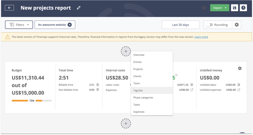Click the New projects report title
The width and height of the screenshot is (253, 135).
pos(46,8)
